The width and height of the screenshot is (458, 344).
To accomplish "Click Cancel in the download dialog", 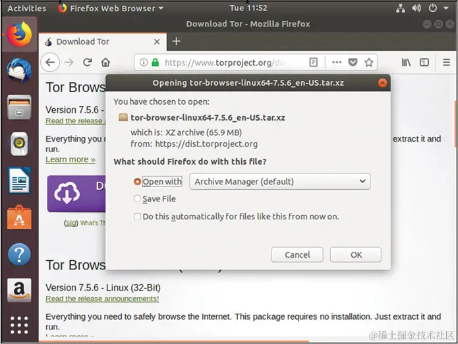I will tap(297, 254).
